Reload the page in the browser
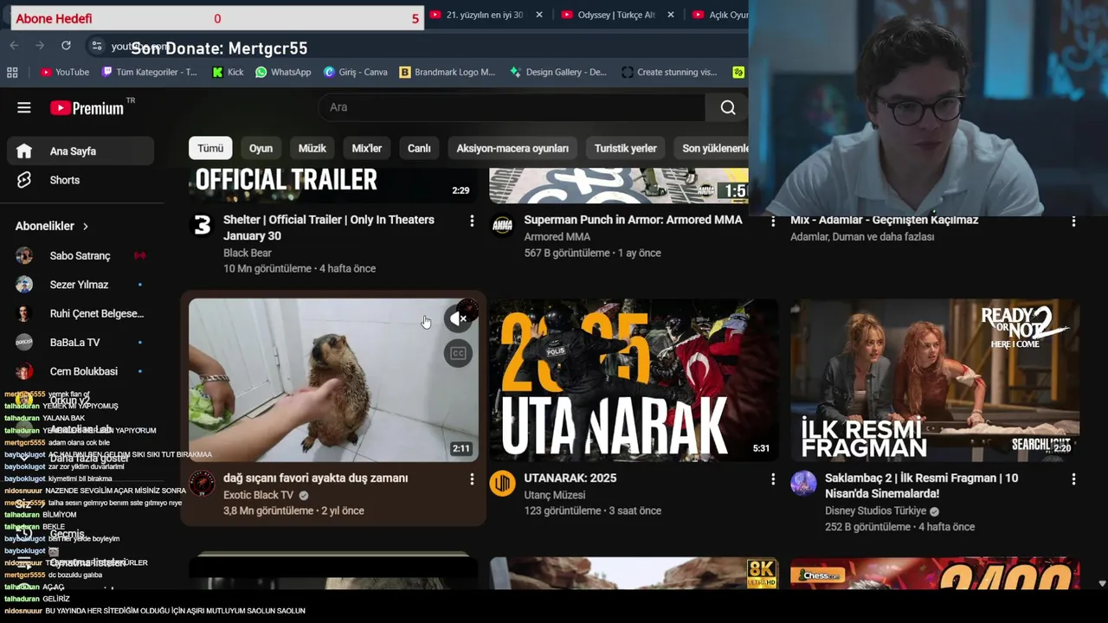The height and width of the screenshot is (623, 1108). click(x=66, y=45)
